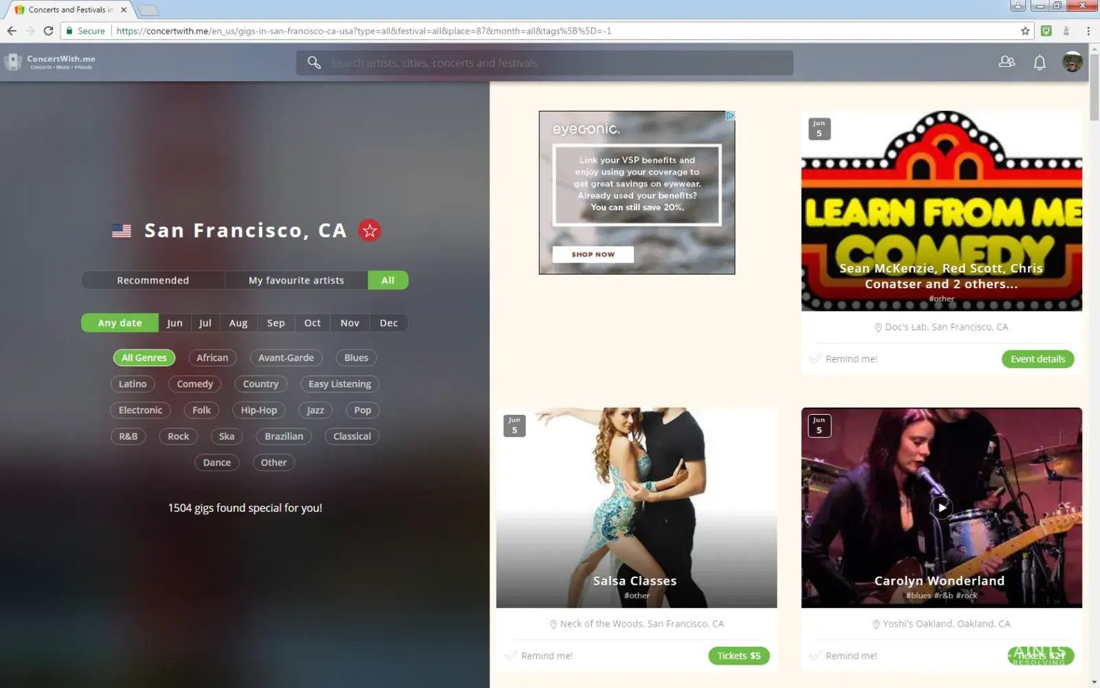The image size is (1100, 688).
Task: Filter gigs by Jun
Action: (175, 323)
